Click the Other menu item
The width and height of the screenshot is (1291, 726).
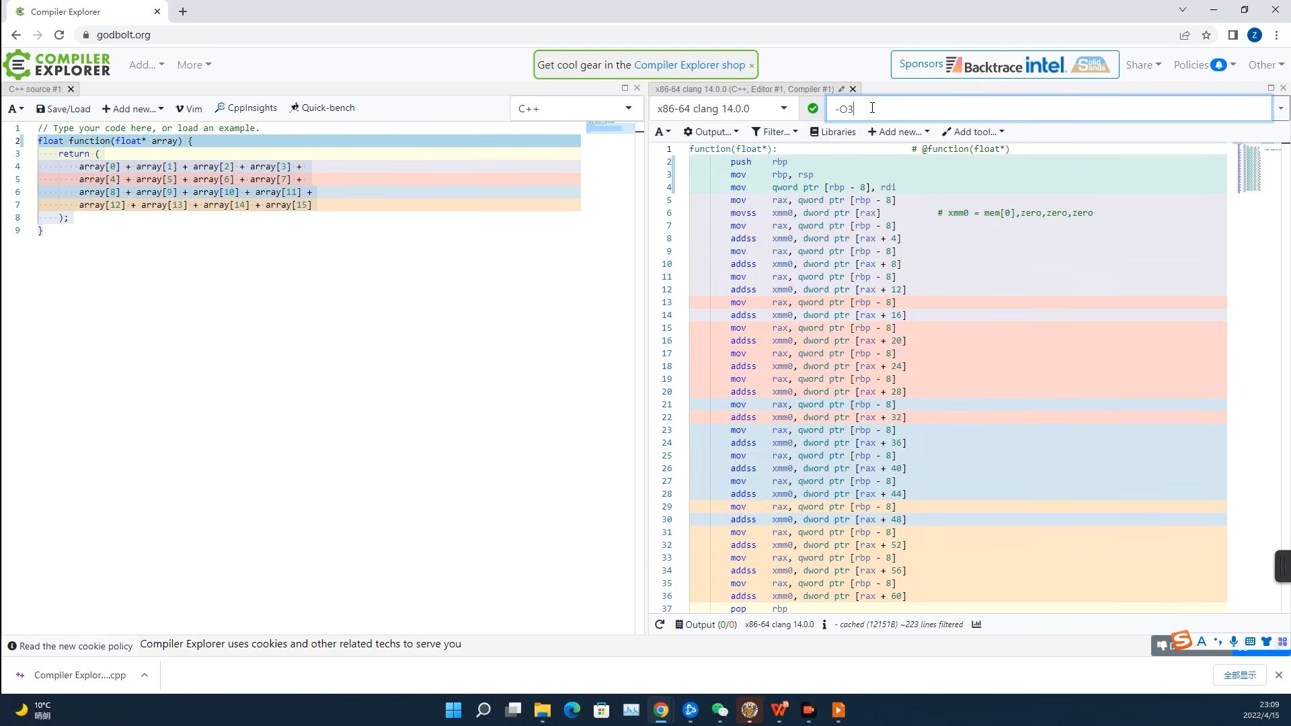(x=1267, y=65)
